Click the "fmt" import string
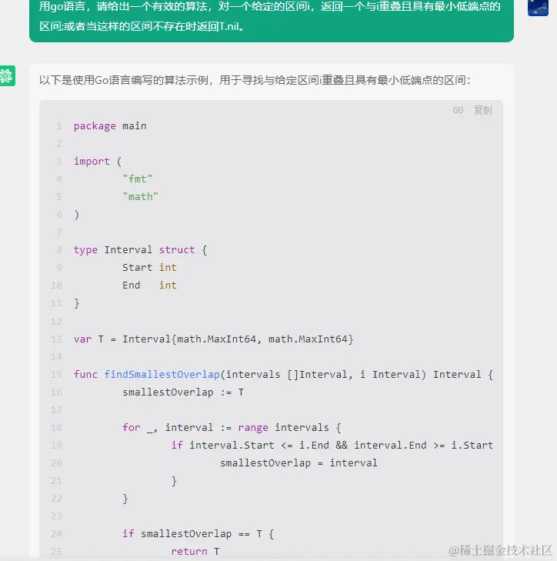 pyautogui.click(x=138, y=179)
